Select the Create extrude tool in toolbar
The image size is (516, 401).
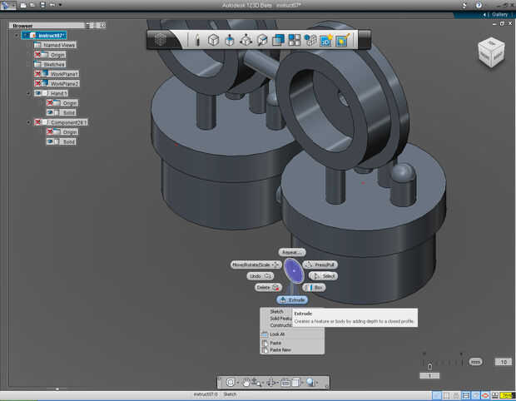click(230, 40)
